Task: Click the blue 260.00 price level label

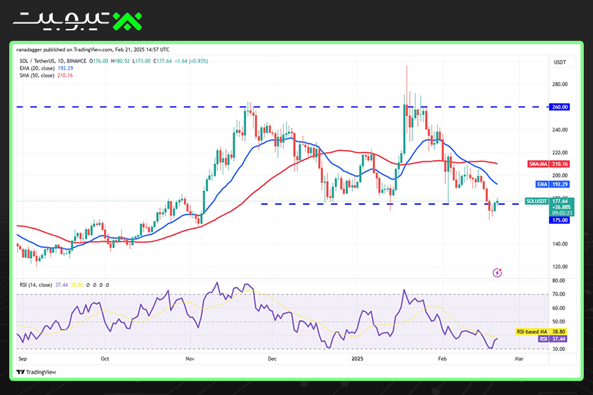Action: click(559, 107)
